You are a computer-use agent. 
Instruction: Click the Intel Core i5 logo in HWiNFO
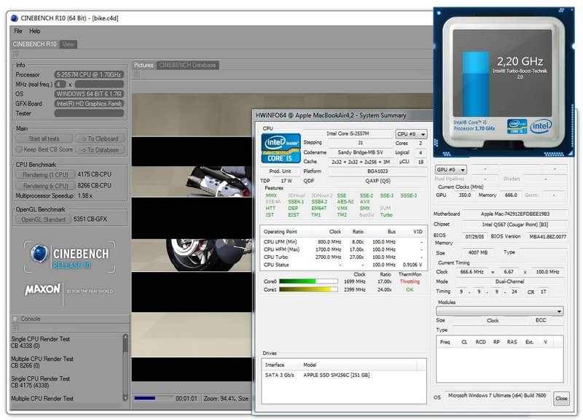click(281, 148)
